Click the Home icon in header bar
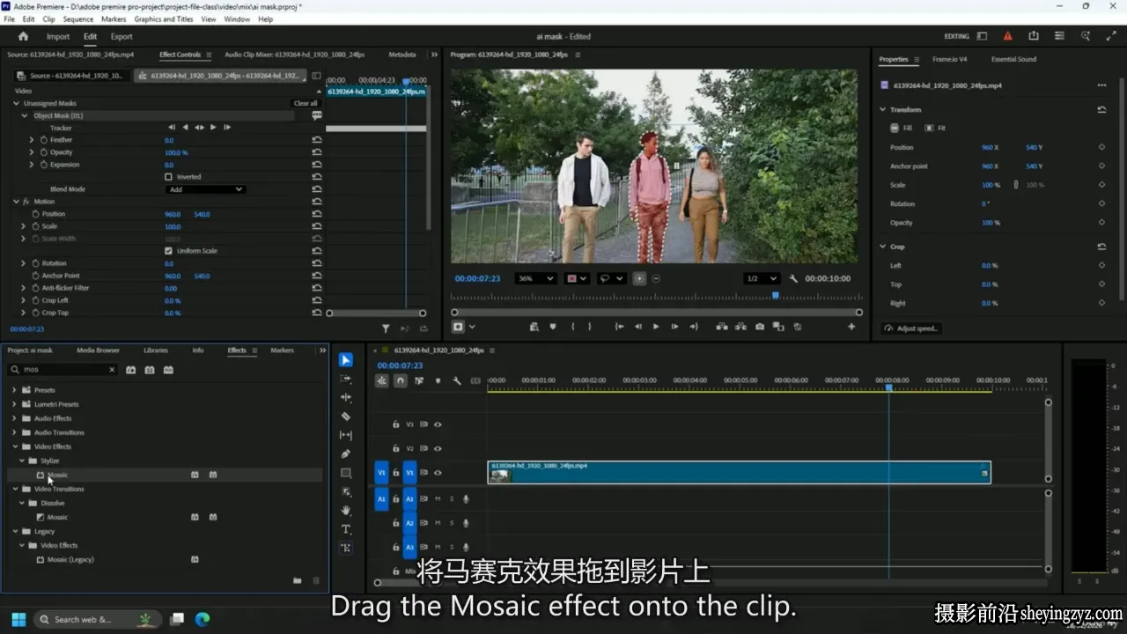Viewport: 1127px width, 634px height. [24, 36]
